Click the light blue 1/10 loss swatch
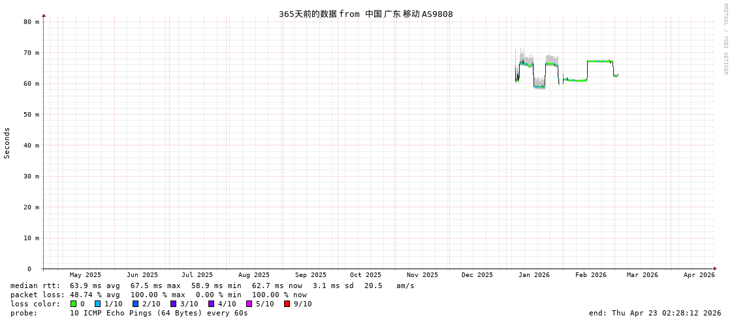Viewport: 732px width, 322px height. click(x=98, y=304)
